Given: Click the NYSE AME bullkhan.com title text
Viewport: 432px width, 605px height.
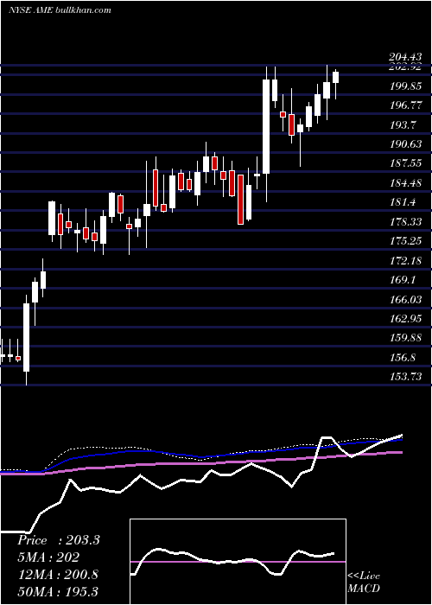Looking at the screenshot, I should pos(60,10).
